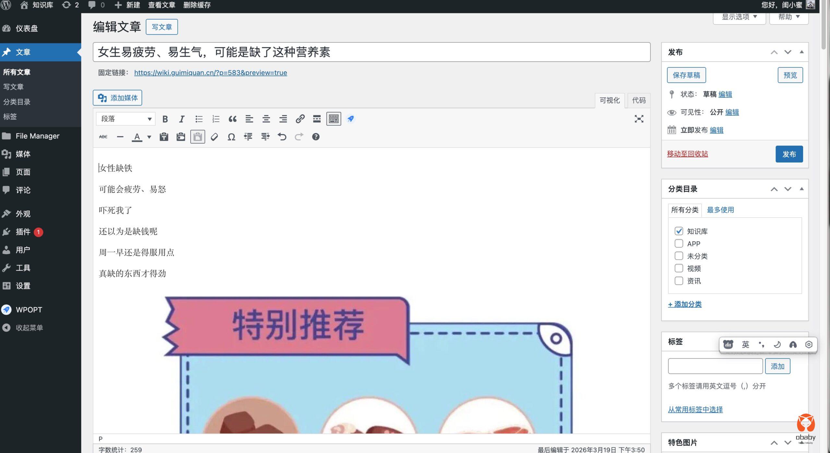Insert a link with chain icon
The image size is (830, 453).
click(300, 119)
